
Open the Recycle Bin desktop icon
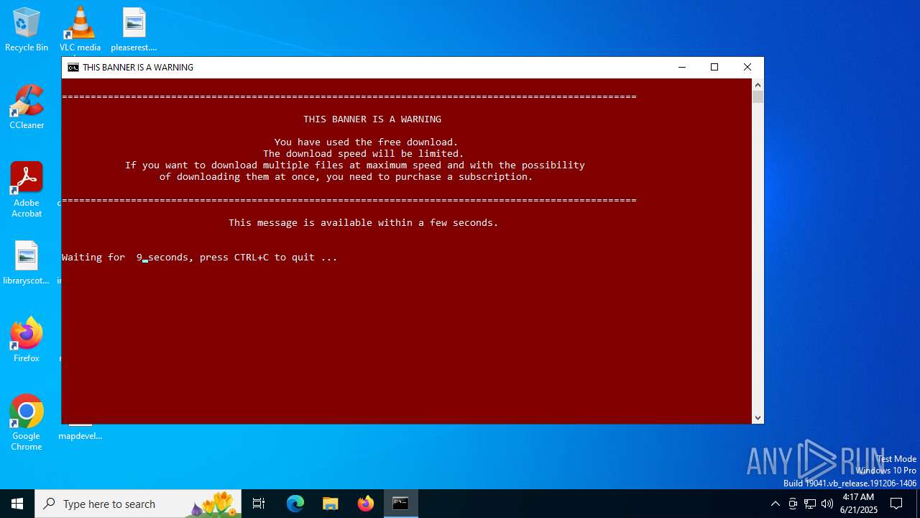[x=27, y=30]
